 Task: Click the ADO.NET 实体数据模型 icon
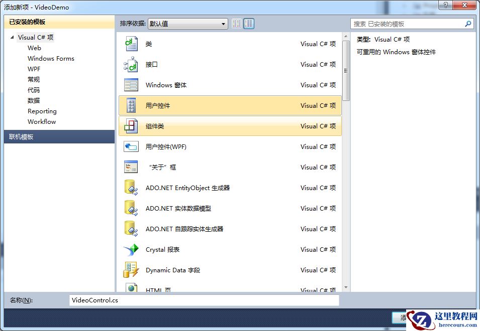(131, 208)
